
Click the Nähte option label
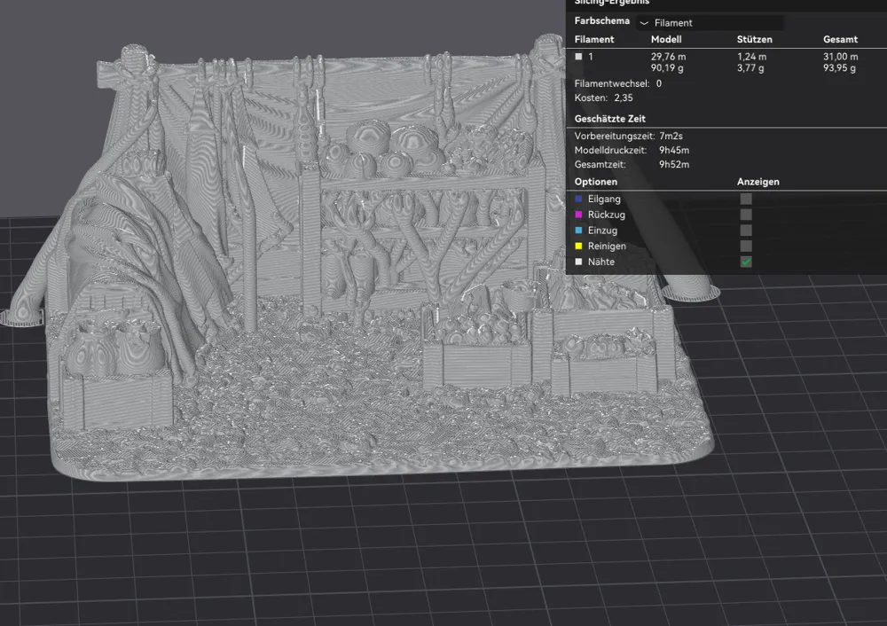(600, 262)
